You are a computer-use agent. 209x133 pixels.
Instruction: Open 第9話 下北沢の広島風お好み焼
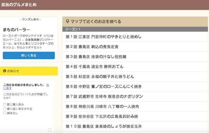click(x=135, y=116)
